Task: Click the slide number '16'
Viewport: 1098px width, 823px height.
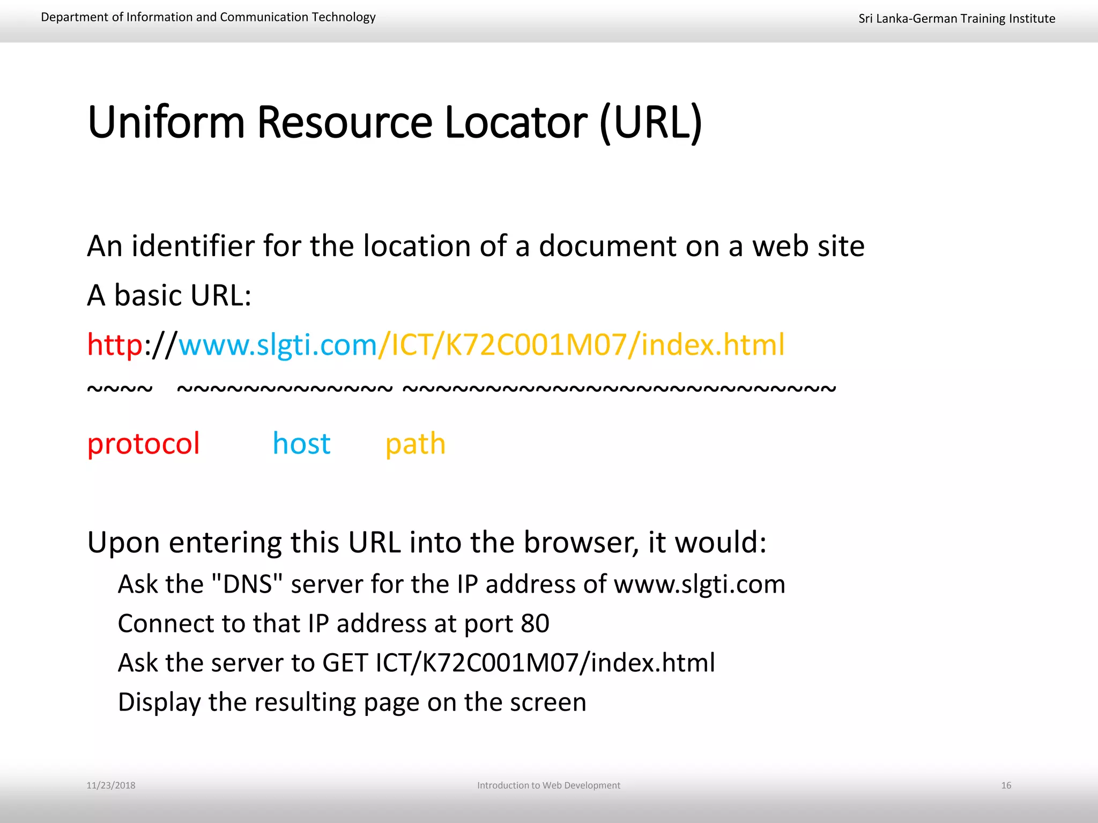Action: point(1006,785)
